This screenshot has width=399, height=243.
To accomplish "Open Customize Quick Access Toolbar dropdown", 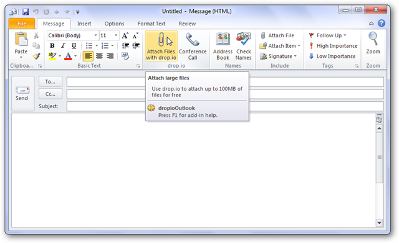I will 78,12.
